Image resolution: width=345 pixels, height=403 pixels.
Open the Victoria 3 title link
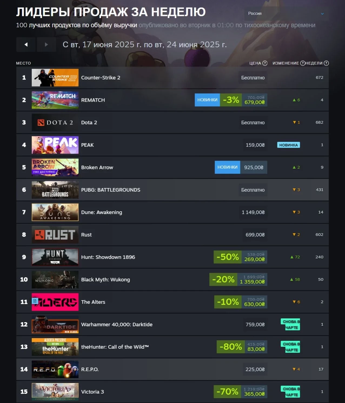[x=92, y=392]
